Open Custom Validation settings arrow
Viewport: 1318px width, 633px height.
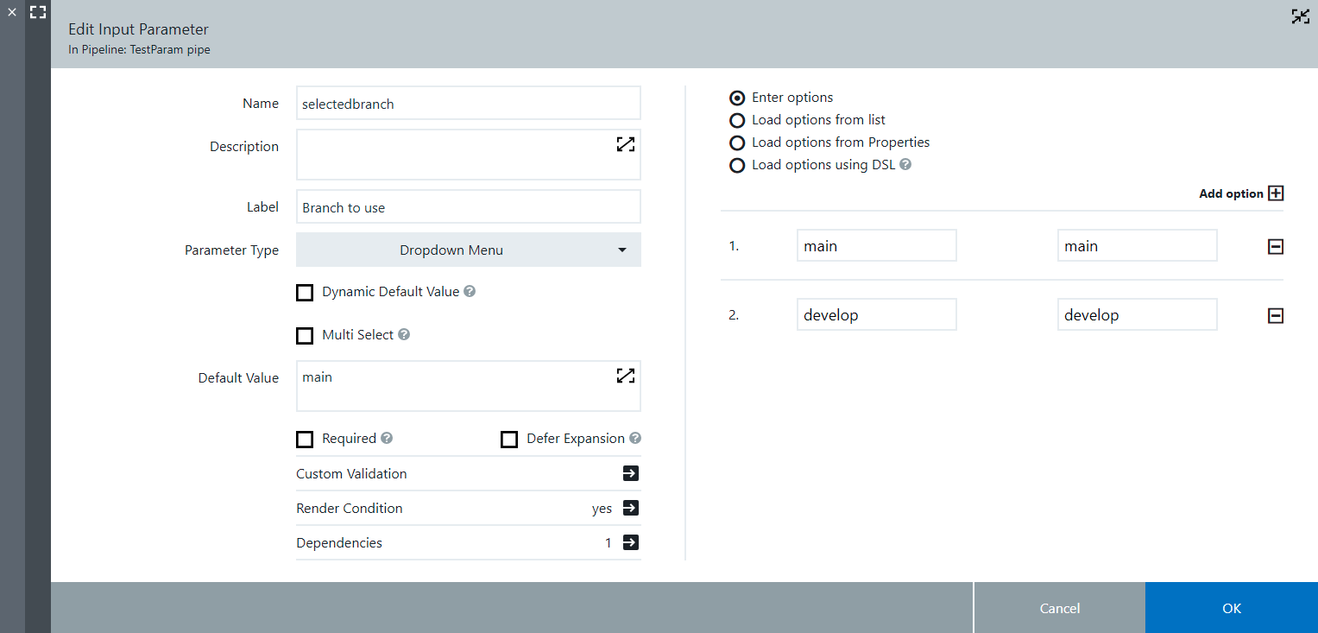coord(630,473)
